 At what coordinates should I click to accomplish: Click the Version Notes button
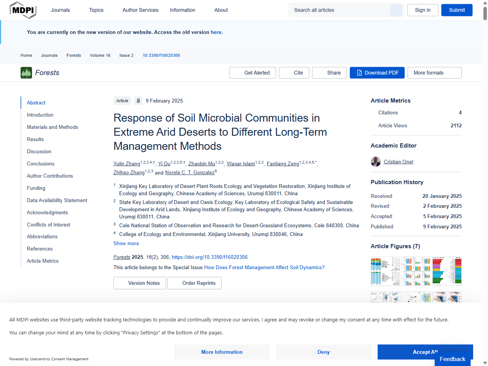(140, 283)
